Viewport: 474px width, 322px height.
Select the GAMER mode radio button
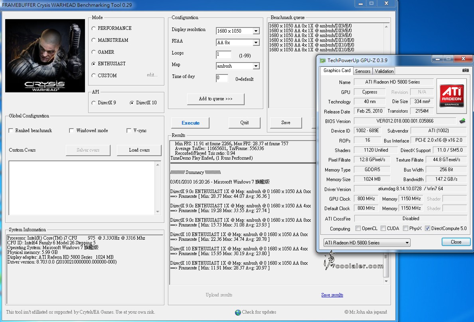click(93, 52)
